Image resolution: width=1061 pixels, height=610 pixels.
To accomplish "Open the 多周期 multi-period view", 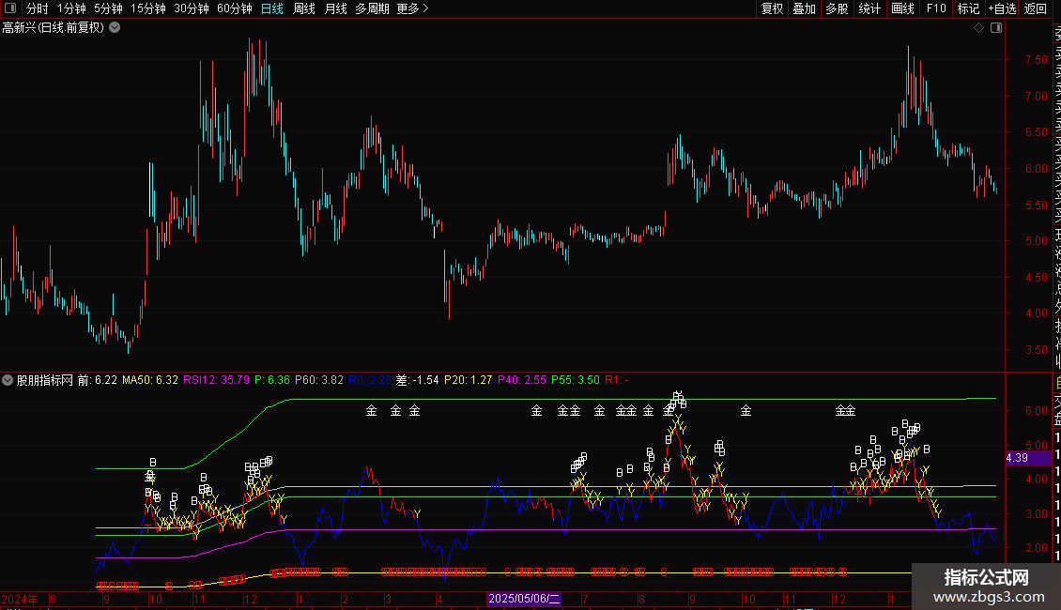I will click(x=372, y=8).
